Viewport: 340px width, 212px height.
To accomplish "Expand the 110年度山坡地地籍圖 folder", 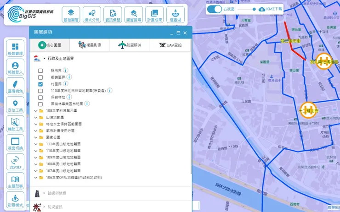I will 36,151.
